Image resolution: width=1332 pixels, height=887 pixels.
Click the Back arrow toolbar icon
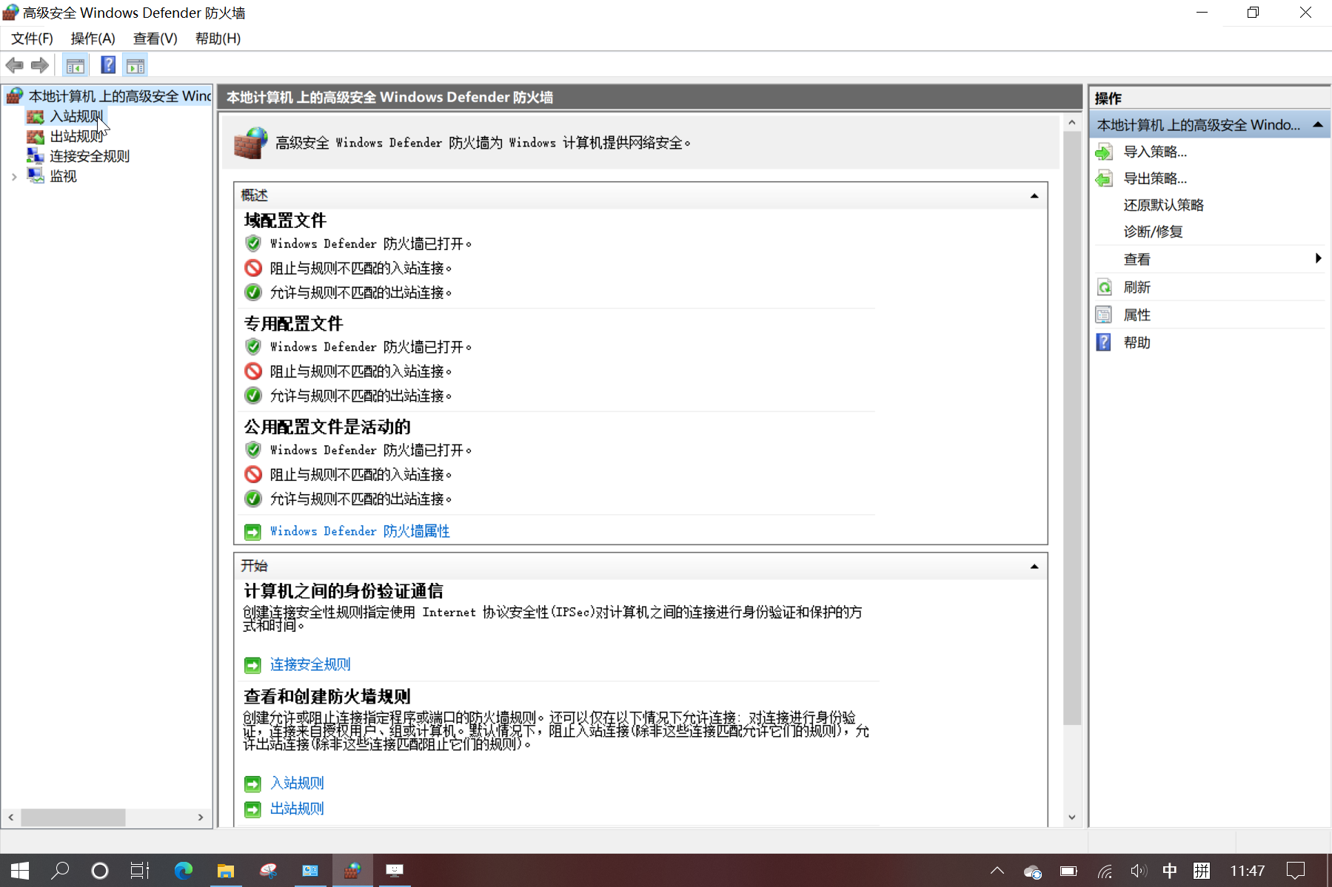[15, 66]
